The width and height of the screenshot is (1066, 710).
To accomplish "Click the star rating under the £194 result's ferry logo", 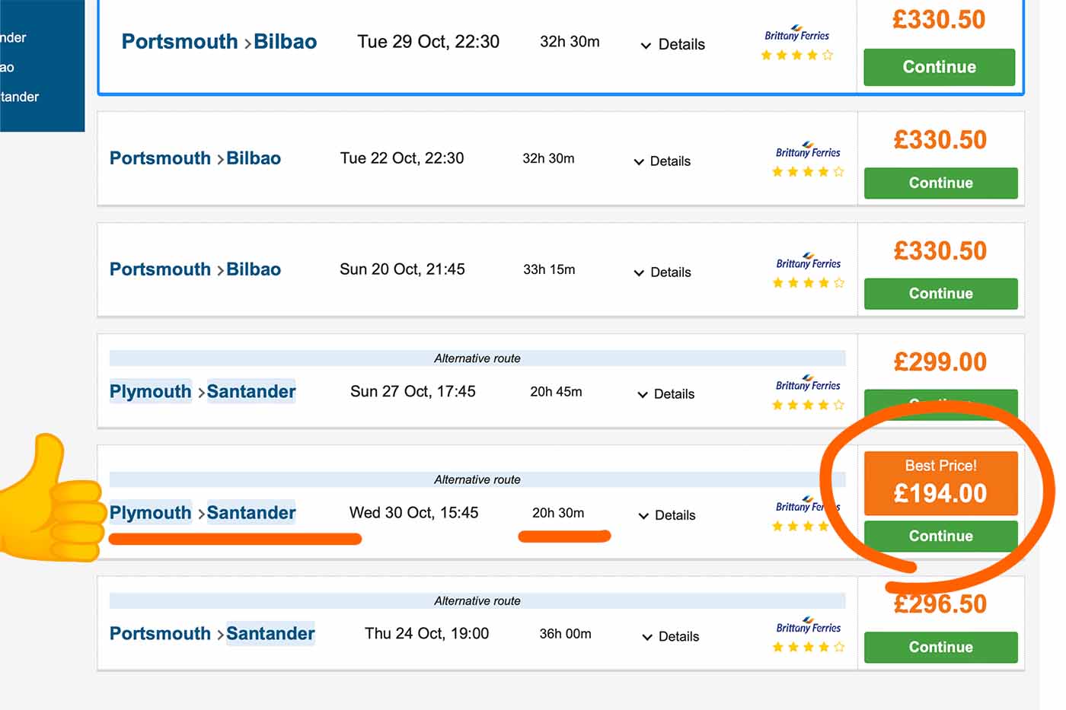I will (800, 526).
